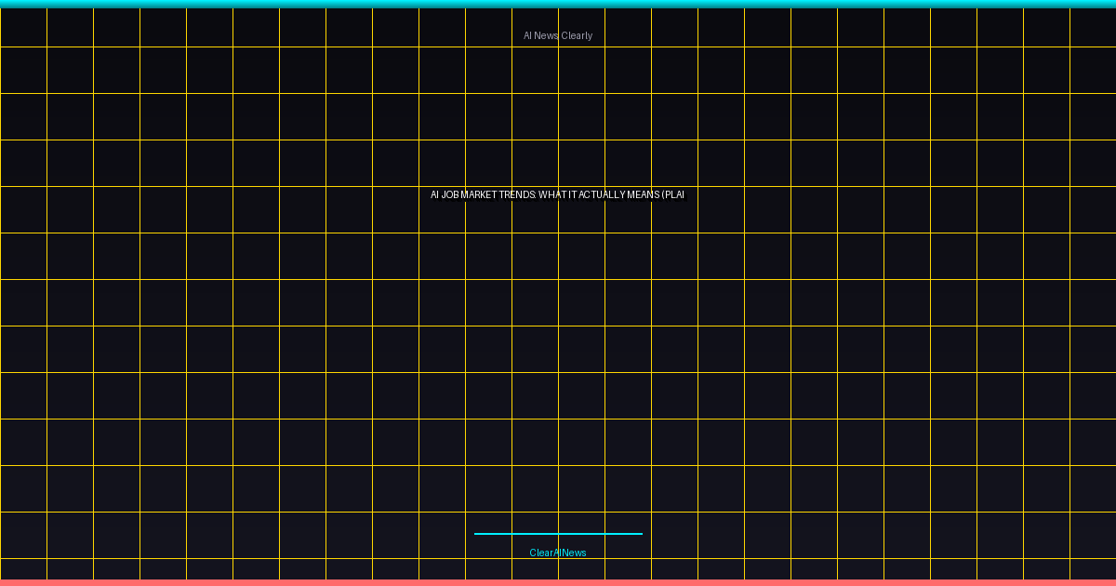
Task: Click the AI Job Market Trends headline
Action: (x=558, y=195)
